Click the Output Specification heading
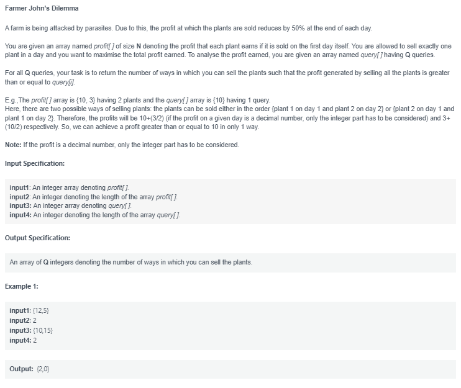The image size is (461, 388). click(38, 238)
